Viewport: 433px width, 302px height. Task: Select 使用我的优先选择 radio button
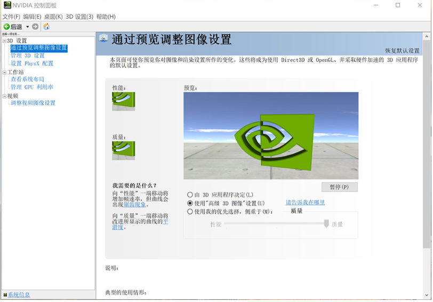click(x=190, y=212)
